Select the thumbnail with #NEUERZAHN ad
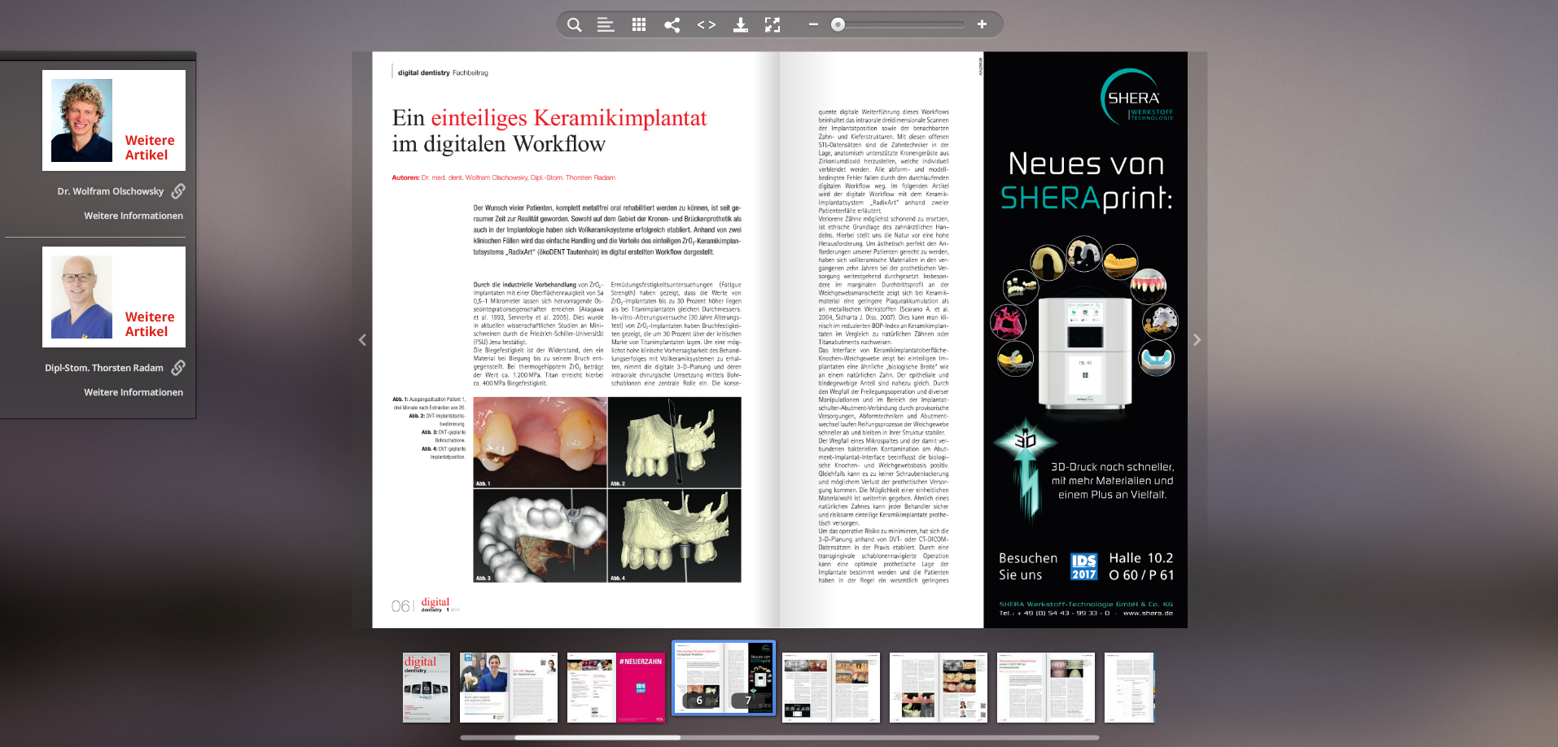 tap(616, 688)
